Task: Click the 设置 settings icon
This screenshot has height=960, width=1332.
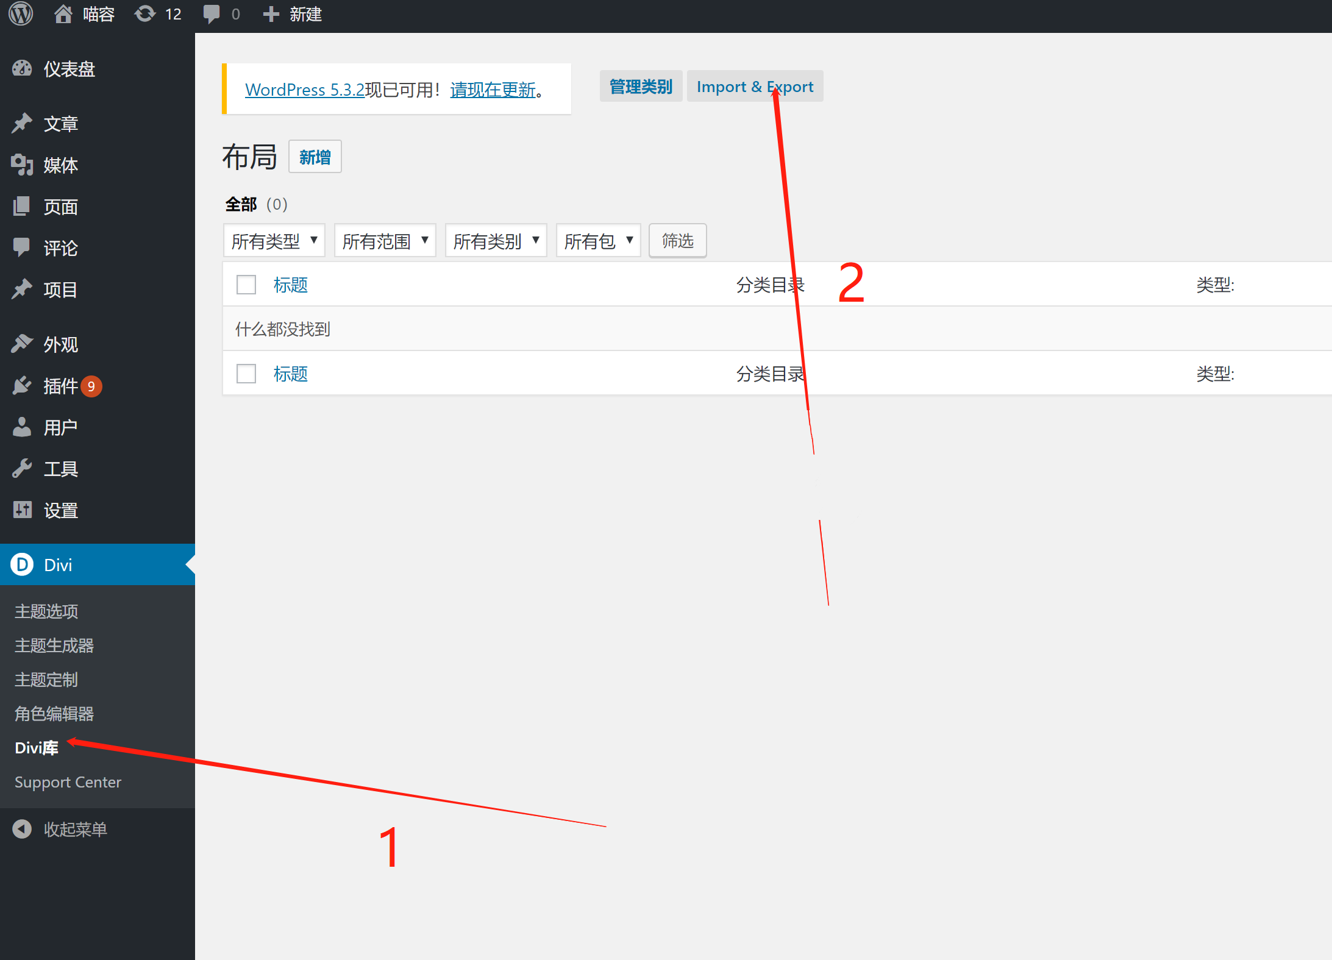Action: 22,510
